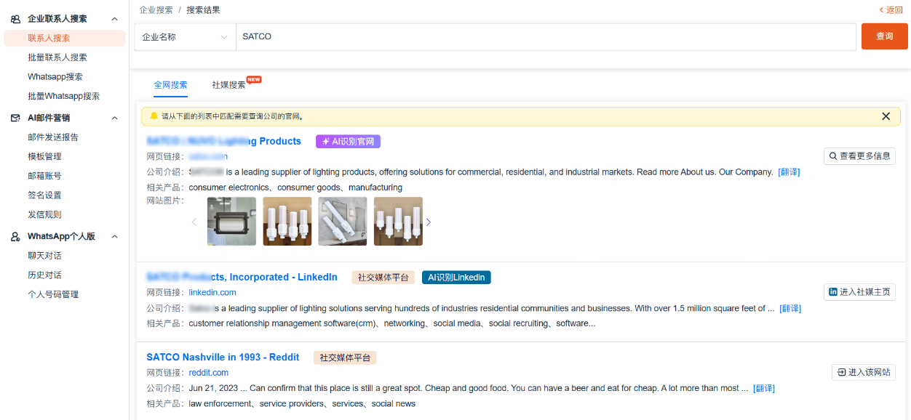Screen dimensions: 911x420
Task: Open the fourth website image thumbnail
Action: point(398,222)
